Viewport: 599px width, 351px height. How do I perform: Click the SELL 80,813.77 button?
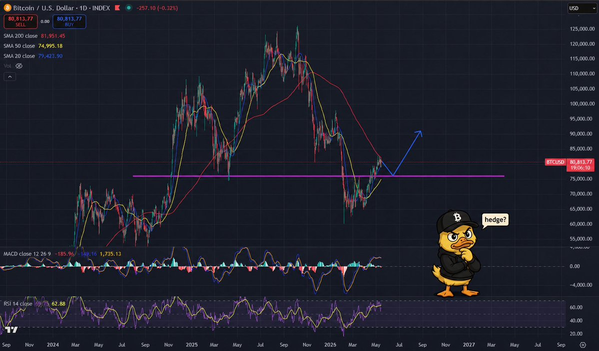tap(20, 21)
